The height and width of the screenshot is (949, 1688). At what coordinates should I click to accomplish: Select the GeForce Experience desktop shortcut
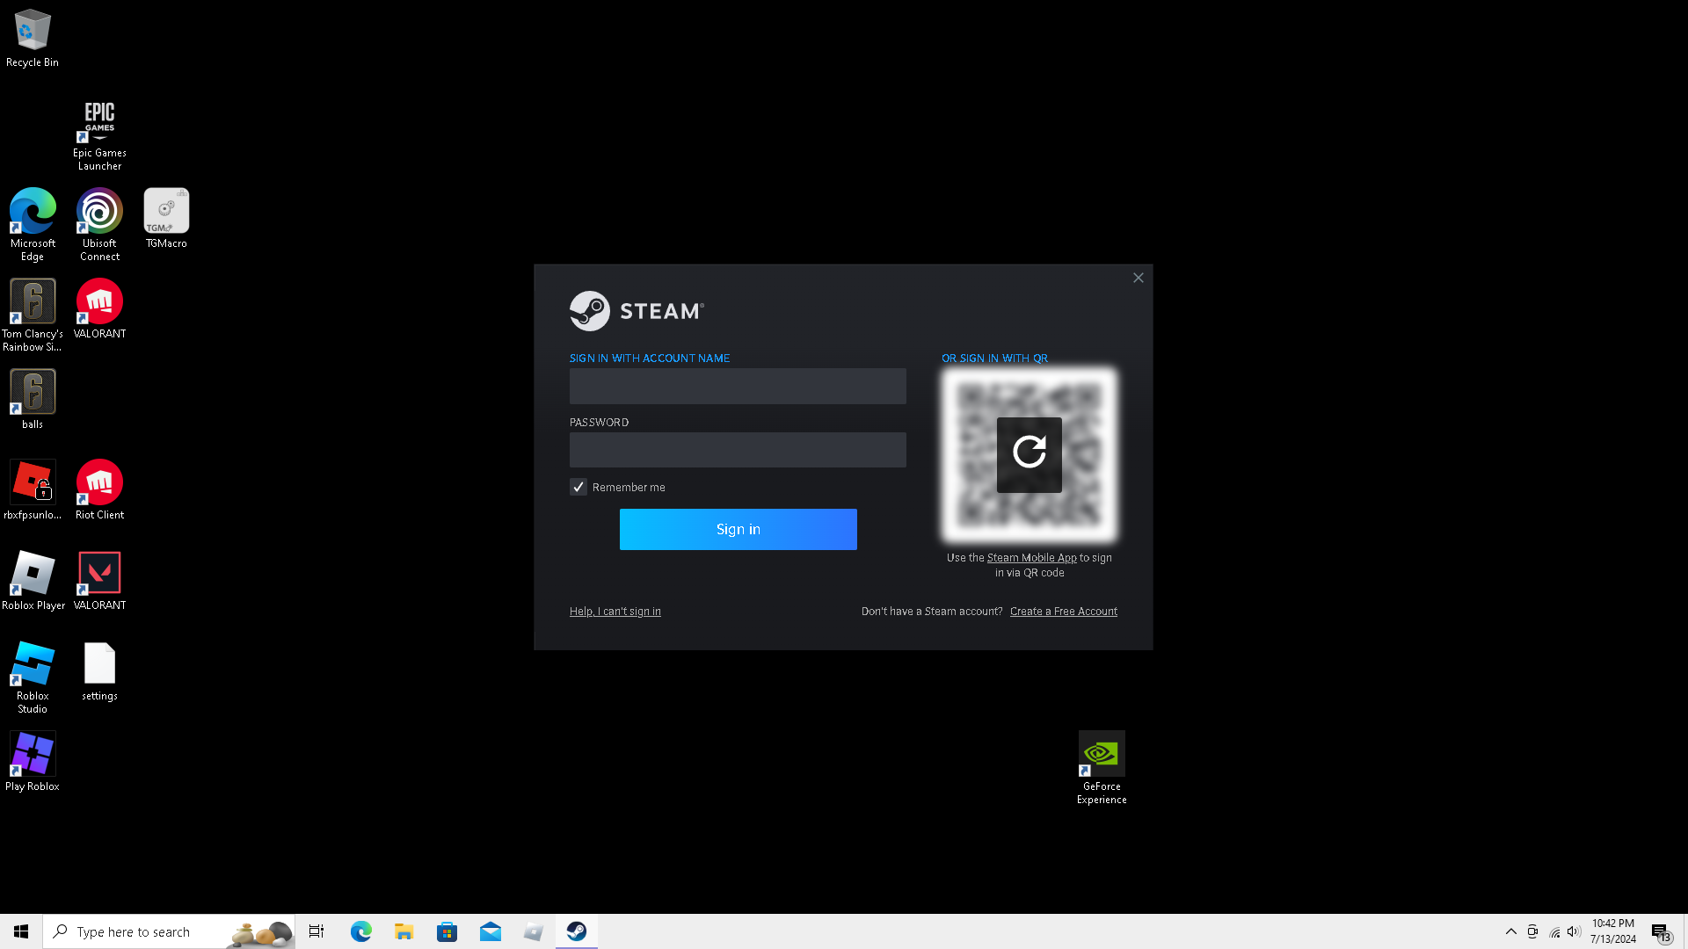click(x=1102, y=768)
